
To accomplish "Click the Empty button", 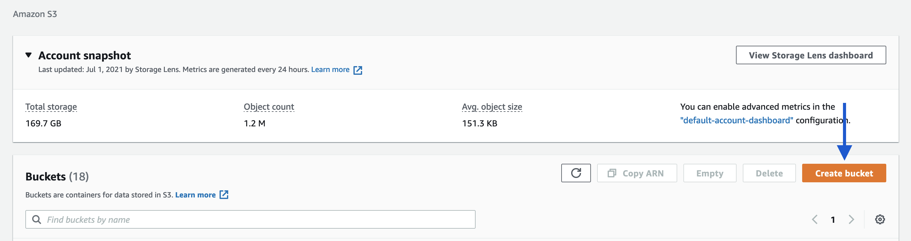I will click(709, 173).
